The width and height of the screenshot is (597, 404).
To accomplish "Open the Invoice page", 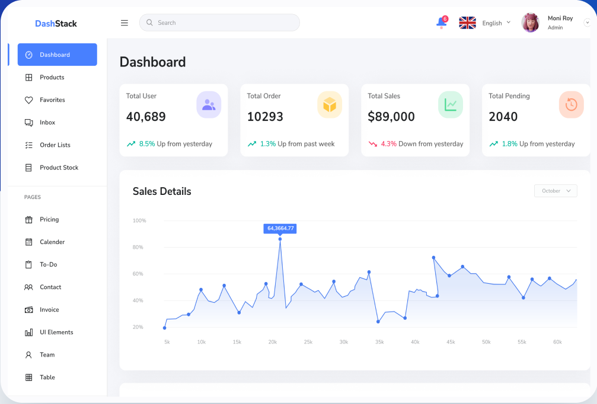I will click(49, 310).
